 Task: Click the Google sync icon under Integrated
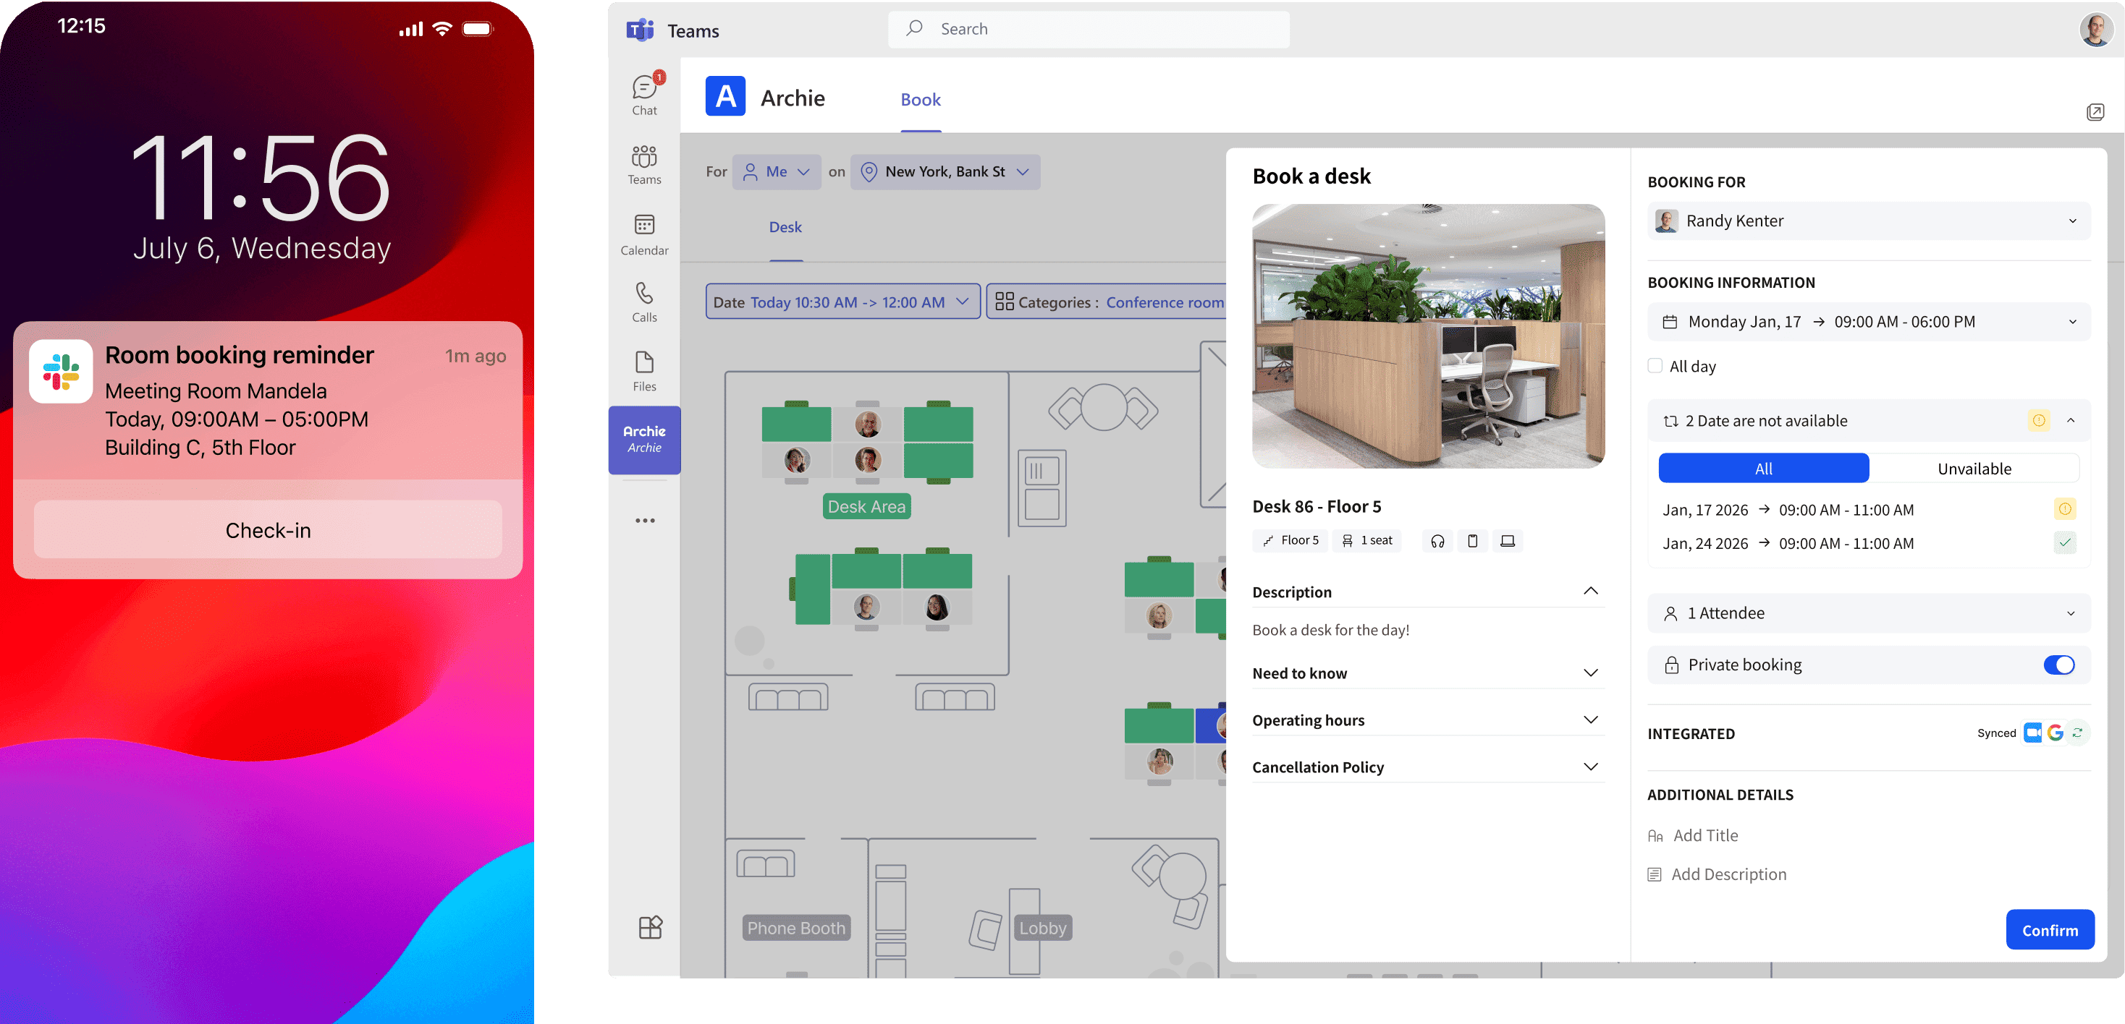(2055, 733)
